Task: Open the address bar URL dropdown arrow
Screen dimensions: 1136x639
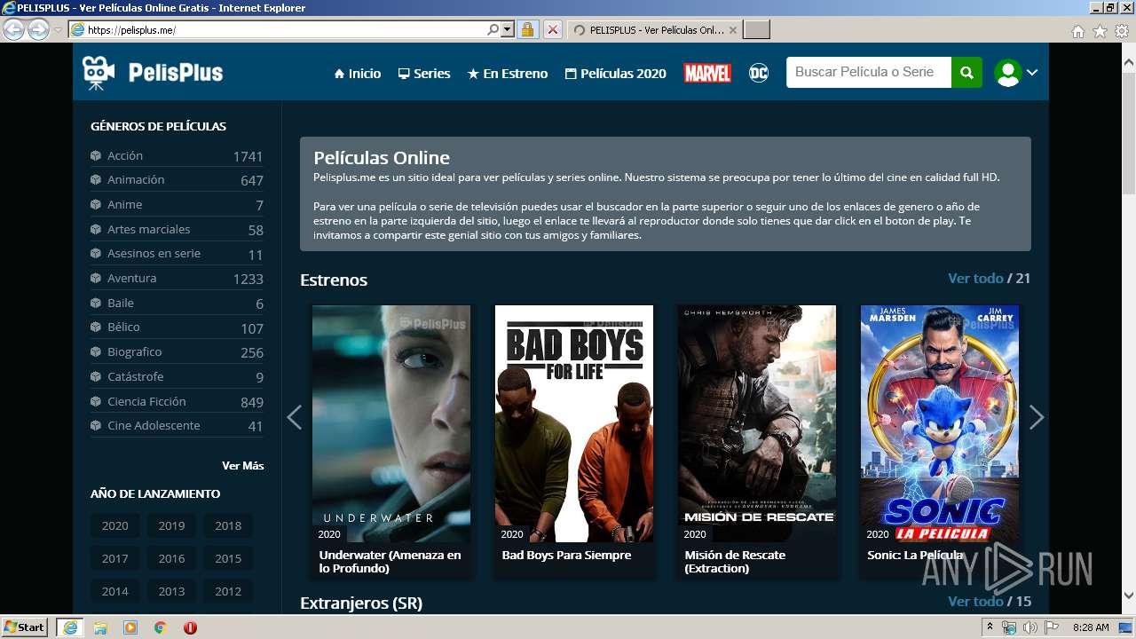Action: [508, 29]
